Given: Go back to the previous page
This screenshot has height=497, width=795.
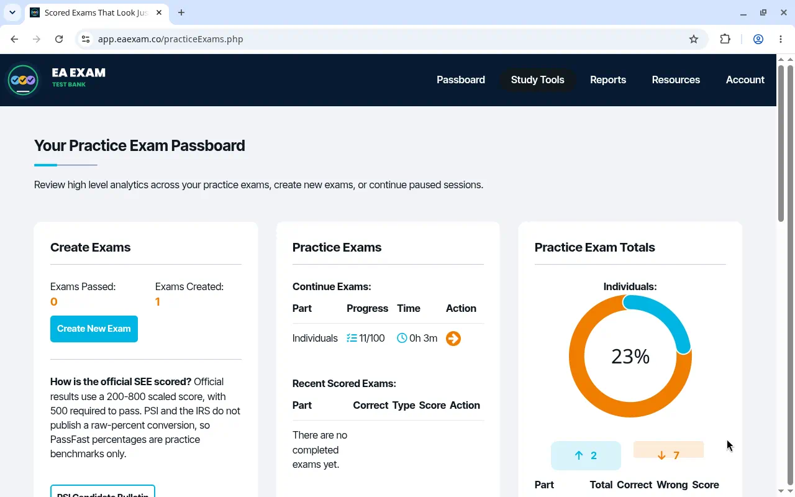Looking at the screenshot, I should pos(14,39).
